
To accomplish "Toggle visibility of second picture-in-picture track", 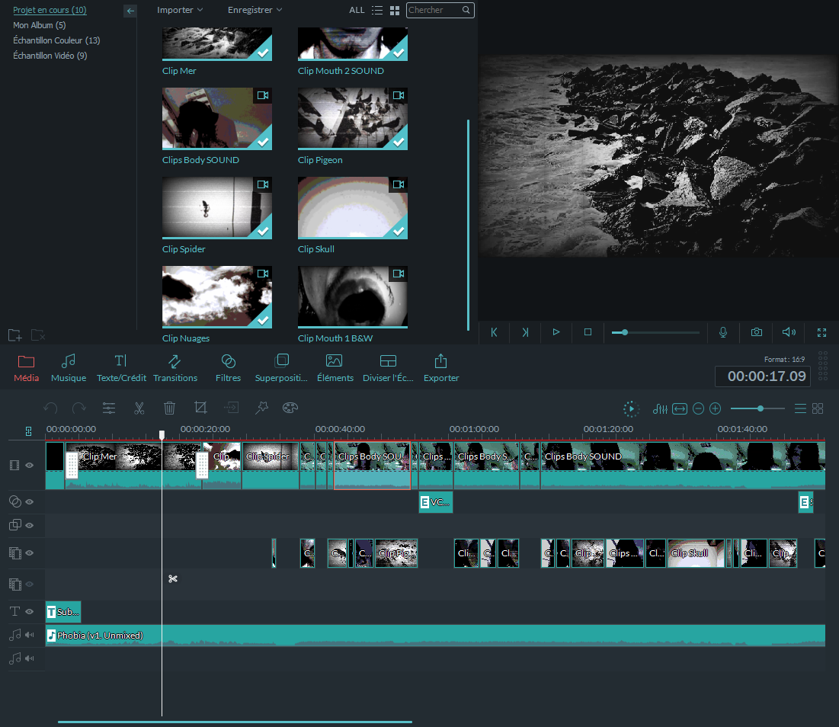I will 30,584.
